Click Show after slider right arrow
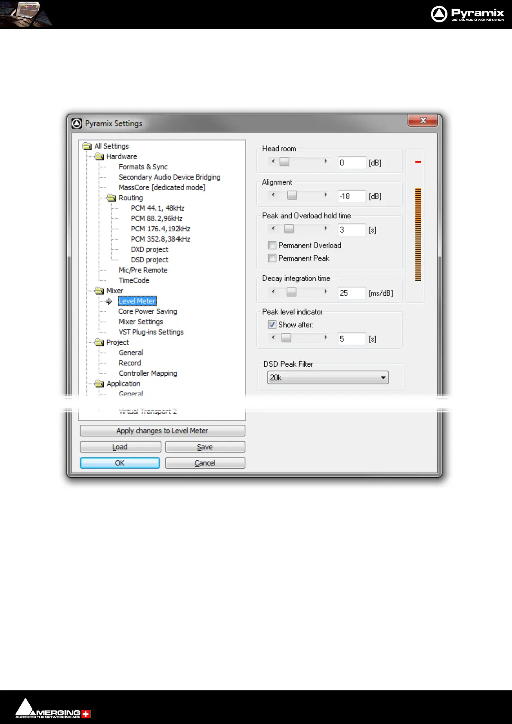512x724 pixels. pyautogui.click(x=326, y=337)
